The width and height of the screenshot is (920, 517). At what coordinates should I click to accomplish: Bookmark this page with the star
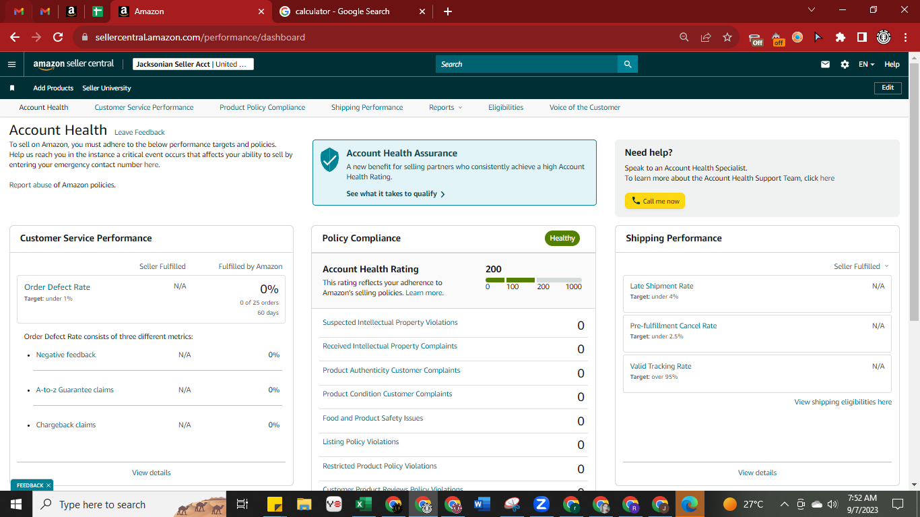tap(727, 37)
